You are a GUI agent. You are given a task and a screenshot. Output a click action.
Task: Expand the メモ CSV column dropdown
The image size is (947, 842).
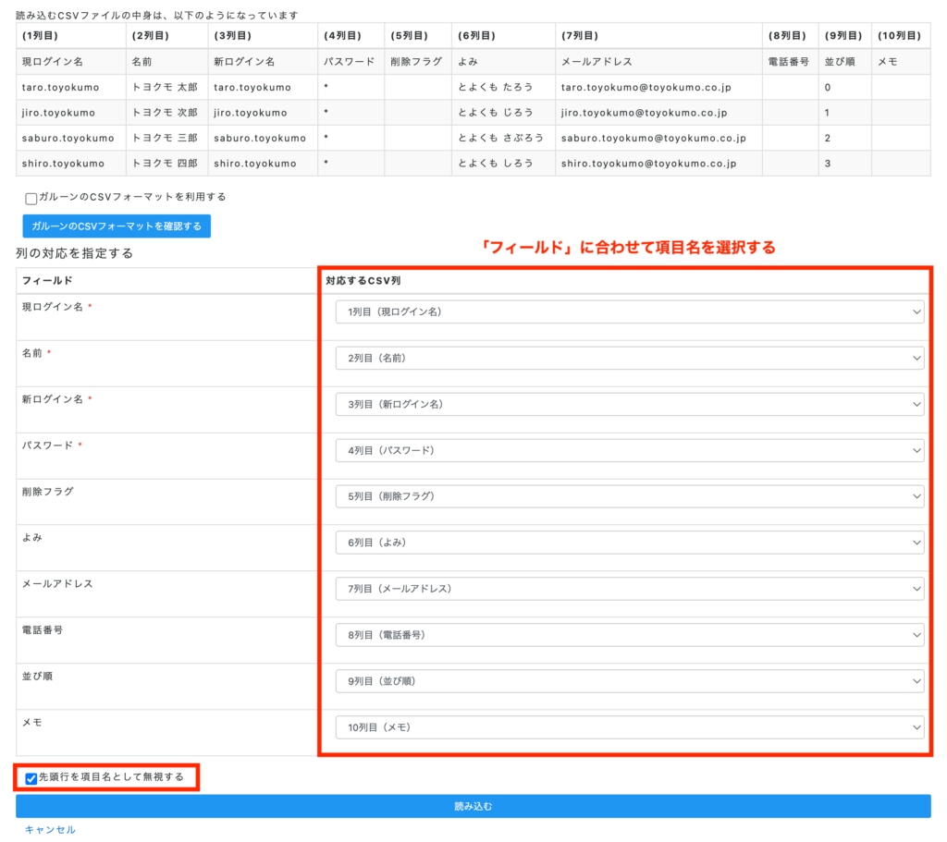(x=629, y=727)
